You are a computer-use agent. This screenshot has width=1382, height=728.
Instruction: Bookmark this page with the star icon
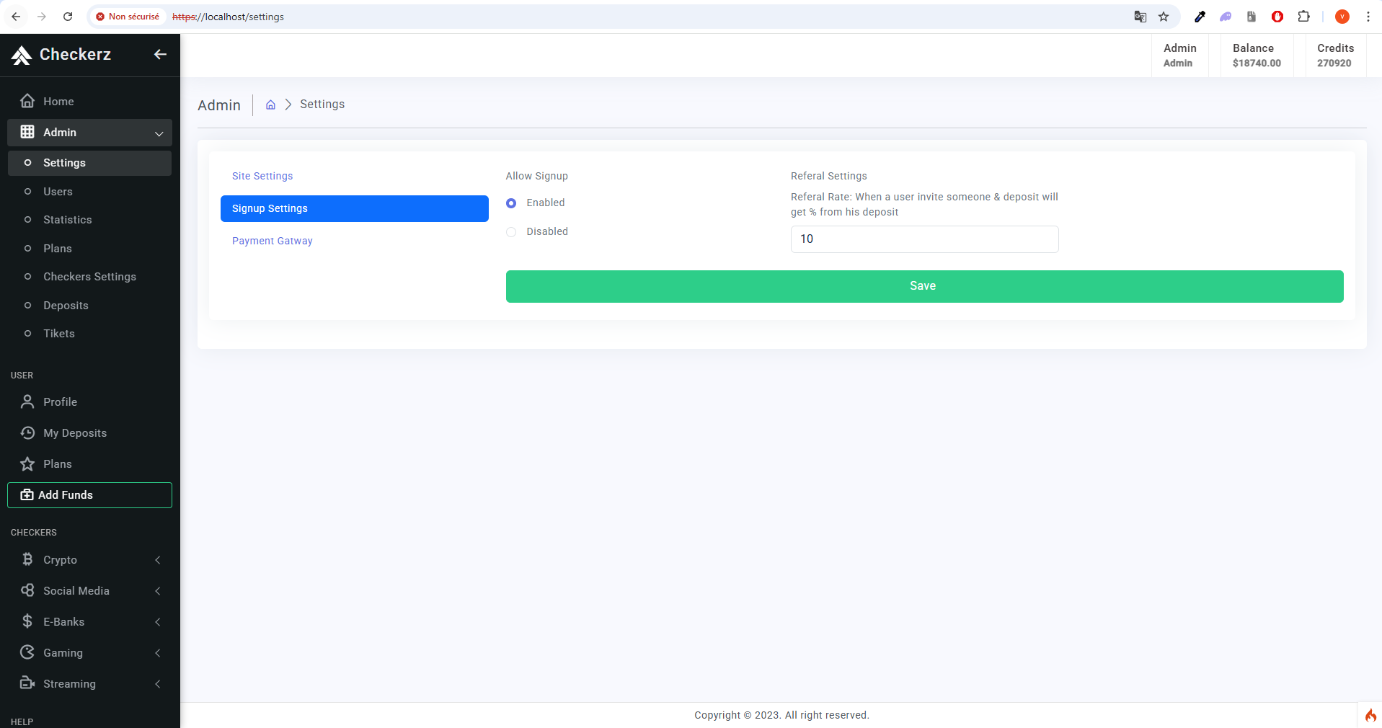coord(1164,17)
